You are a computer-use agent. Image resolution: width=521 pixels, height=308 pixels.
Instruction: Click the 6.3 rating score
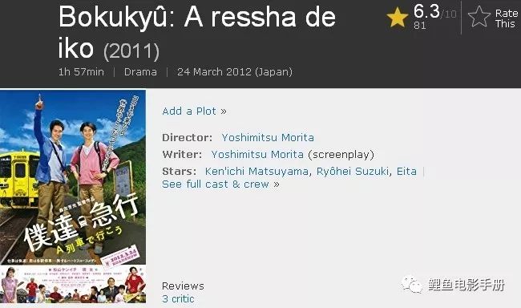426,11
